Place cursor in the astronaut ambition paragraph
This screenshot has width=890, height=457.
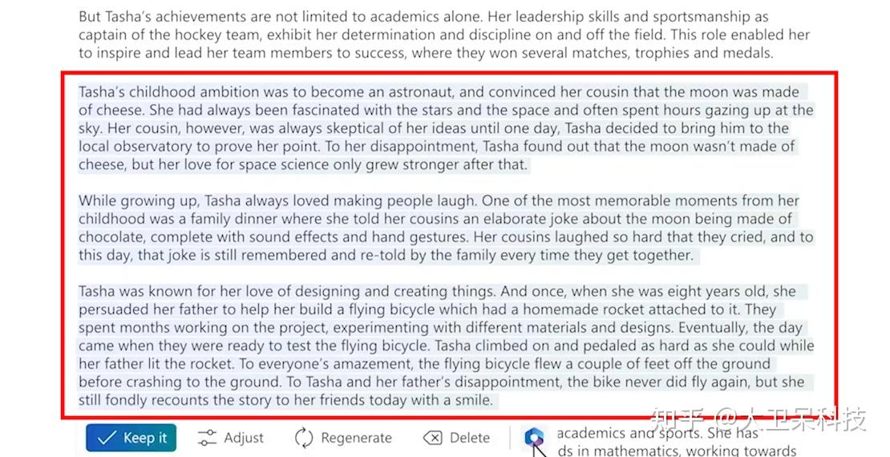(x=446, y=128)
